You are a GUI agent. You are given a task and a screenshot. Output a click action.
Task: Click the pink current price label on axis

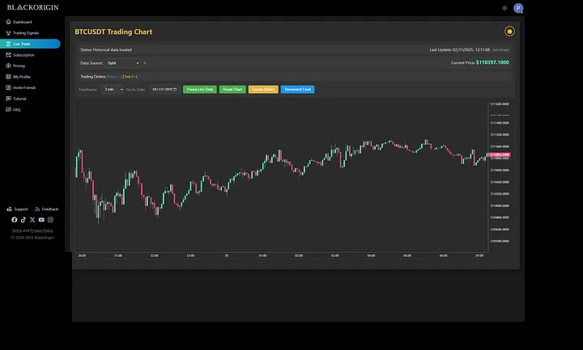coord(500,154)
